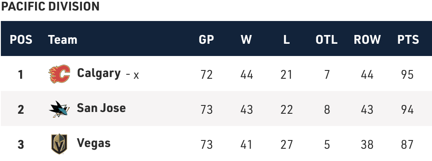The height and width of the screenshot is (161, 432).
Task: Open the Vegas team link
Action: [94, 143]
